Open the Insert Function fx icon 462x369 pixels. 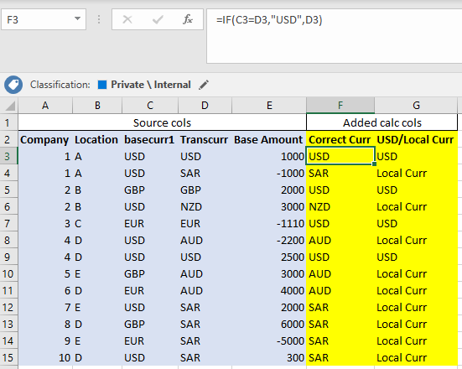(x=188, y=20)
